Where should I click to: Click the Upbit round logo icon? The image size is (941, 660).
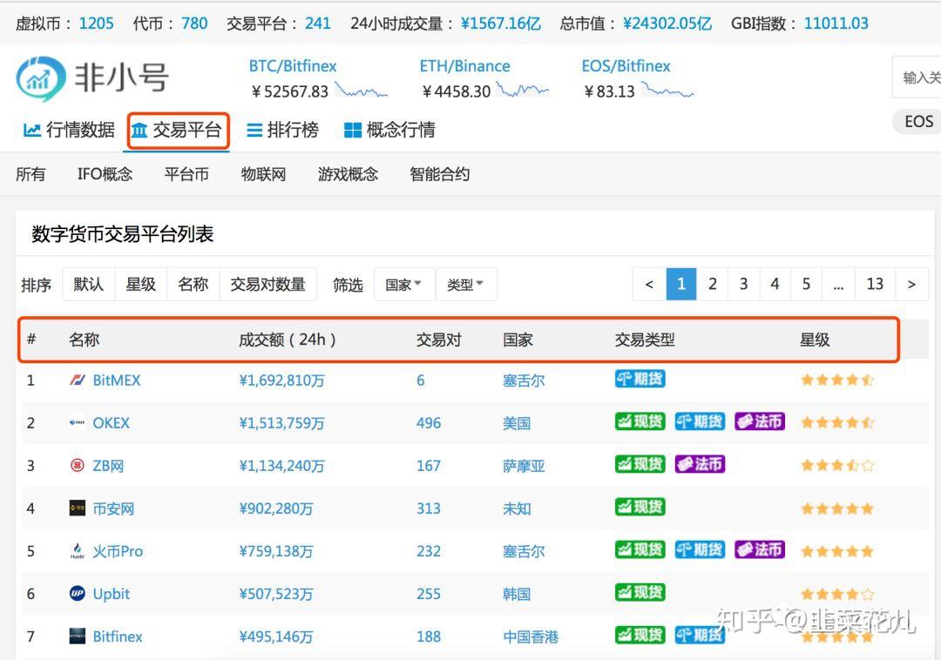coord(78,594)
